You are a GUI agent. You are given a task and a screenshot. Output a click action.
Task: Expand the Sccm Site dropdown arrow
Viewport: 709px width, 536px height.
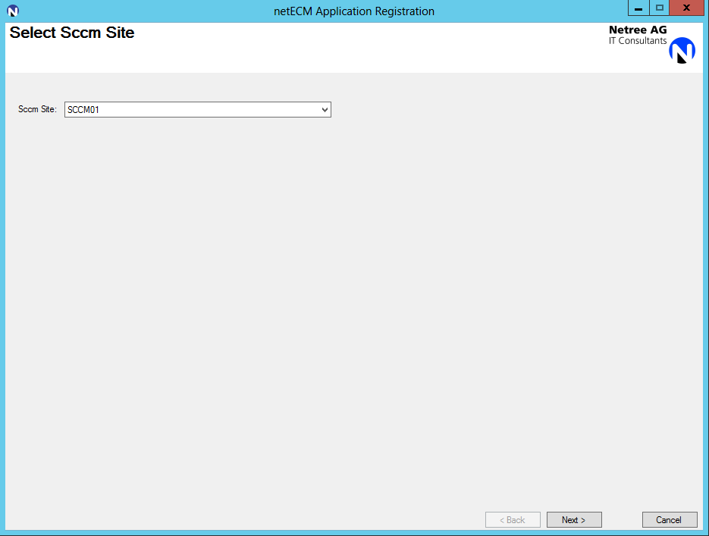tap(325, 110)
